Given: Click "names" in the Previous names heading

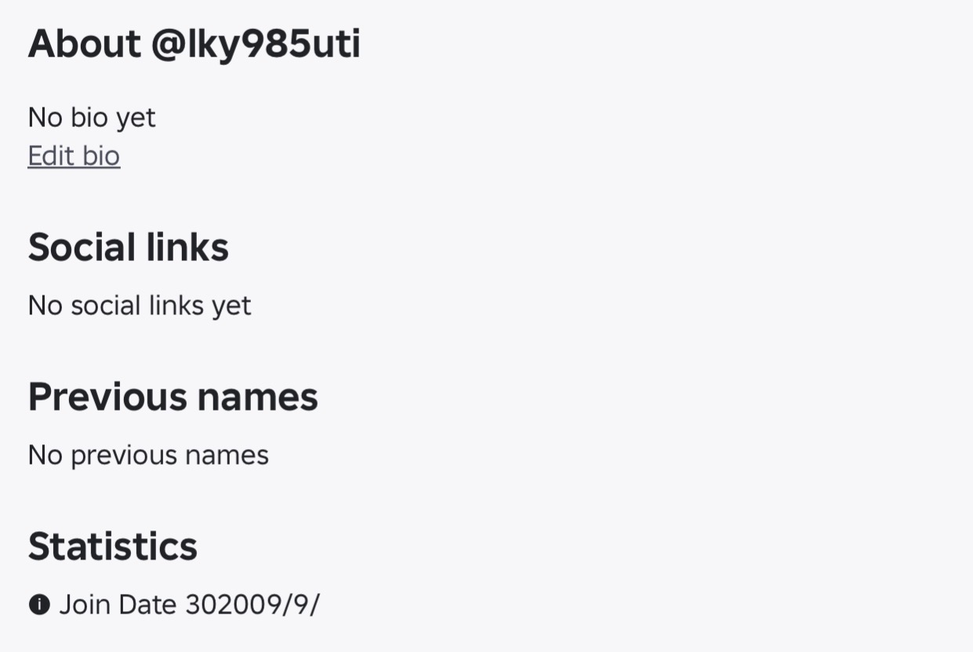Looking at the screenshot, I should [257, 397].
